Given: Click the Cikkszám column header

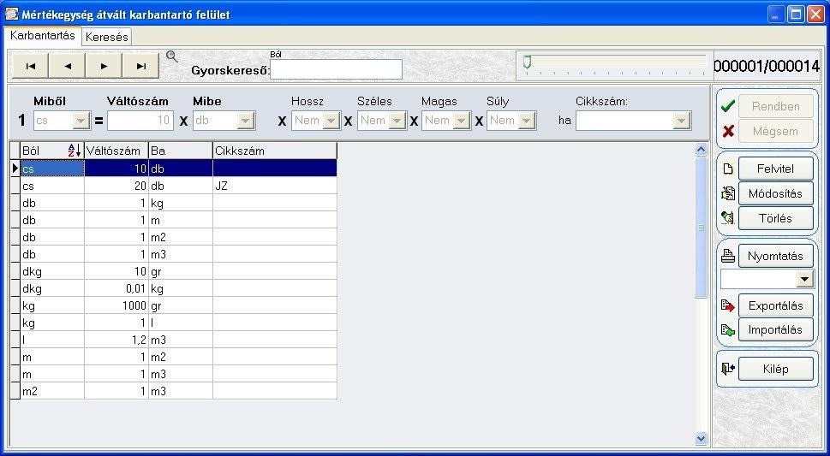Looking at the screenshot, I should (x=275, y=151).
